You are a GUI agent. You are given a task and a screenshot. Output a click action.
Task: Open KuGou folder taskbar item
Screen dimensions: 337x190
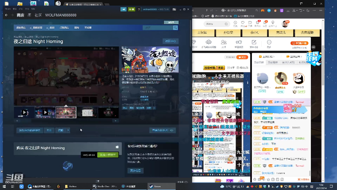click(x=76, y=186)
